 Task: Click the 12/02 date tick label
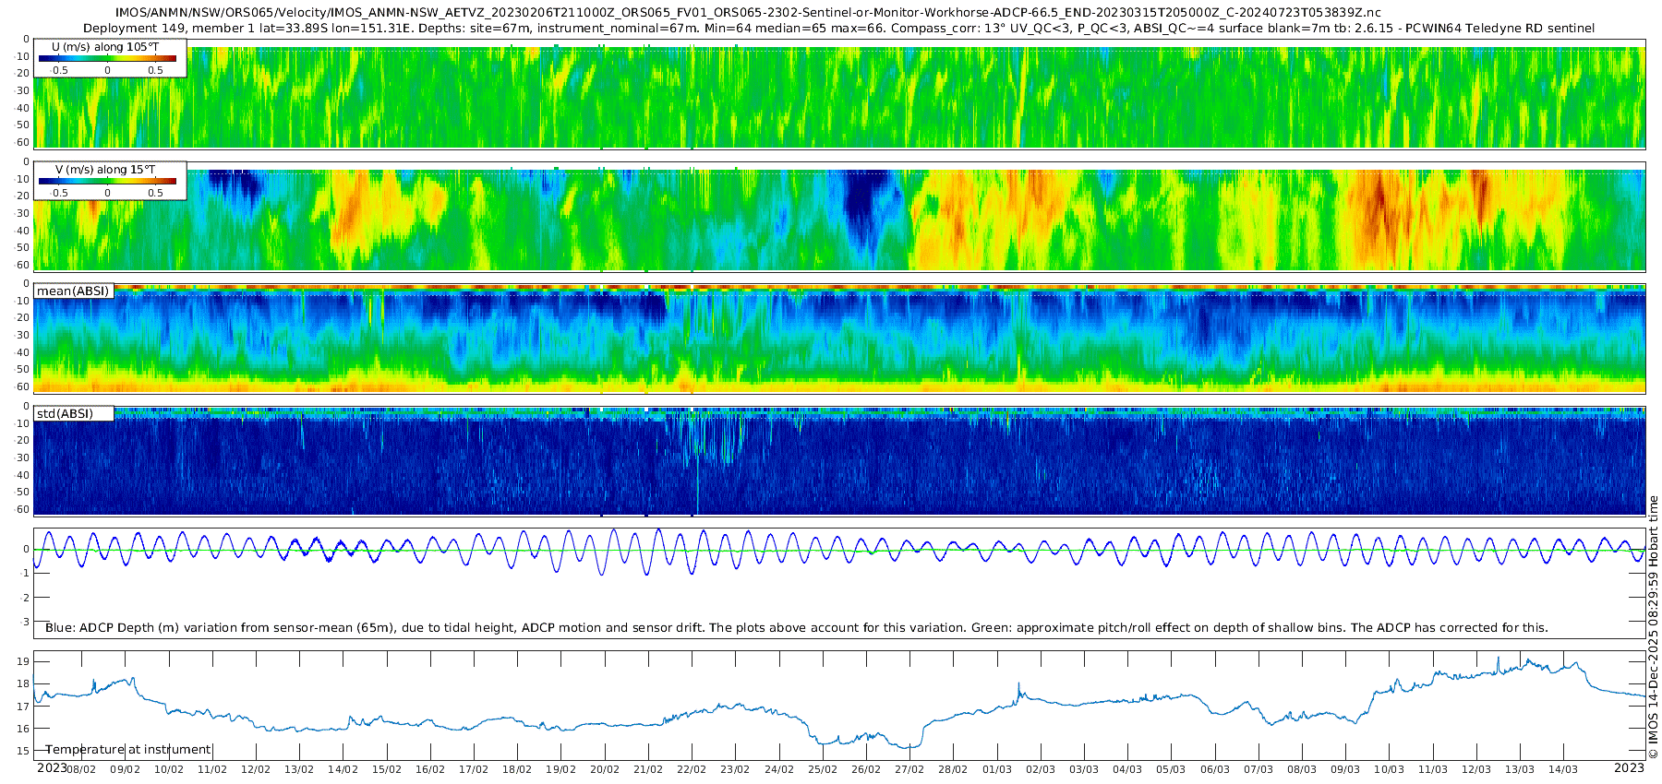pyautogui.click(x=256, y=769)
